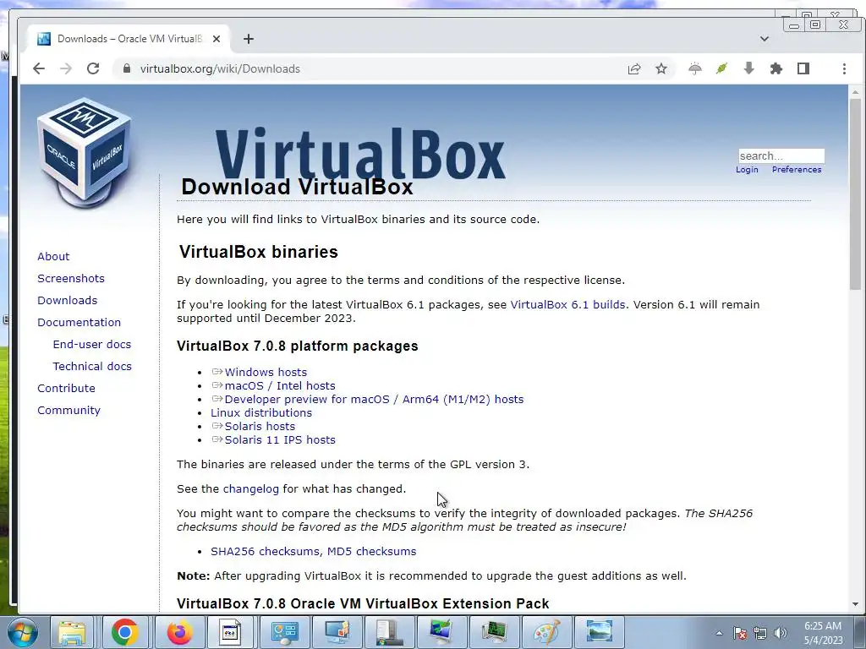The height and width of the screenshot is (649, 866).
Task: Download the macOS / Intel hosts package
Action: (x=280, y=385)
